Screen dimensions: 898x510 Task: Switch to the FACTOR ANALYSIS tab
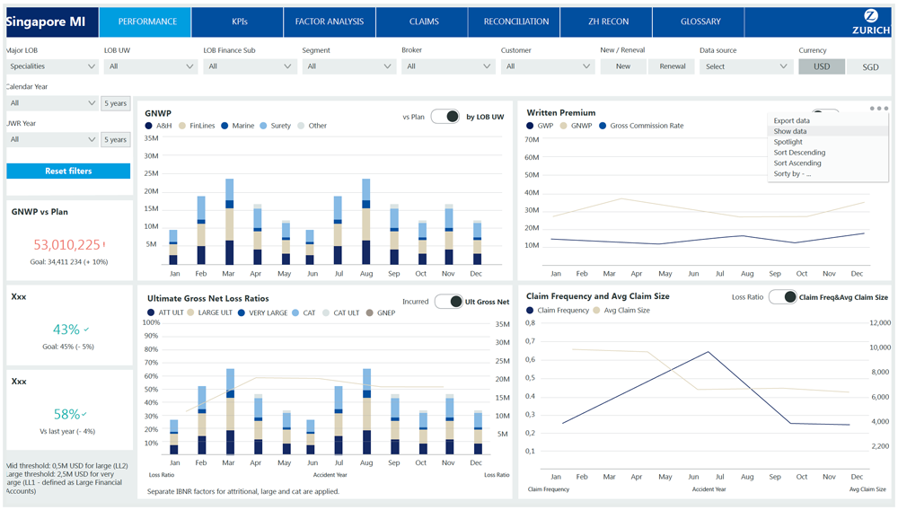click(x=330, y=22)
